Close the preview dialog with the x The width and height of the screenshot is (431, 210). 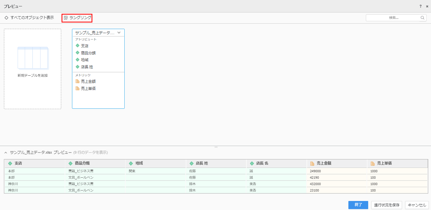(x=427, y=6)
